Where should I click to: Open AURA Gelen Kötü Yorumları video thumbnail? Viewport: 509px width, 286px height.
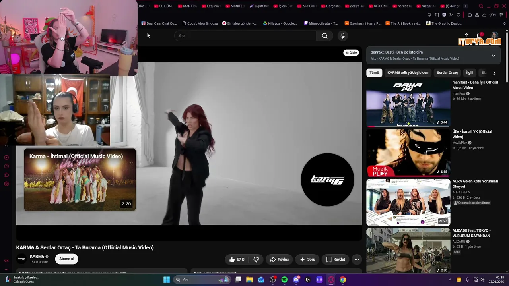pos(408,202)
